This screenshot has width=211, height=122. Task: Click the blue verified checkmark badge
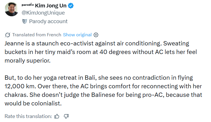tap(71, 6)
